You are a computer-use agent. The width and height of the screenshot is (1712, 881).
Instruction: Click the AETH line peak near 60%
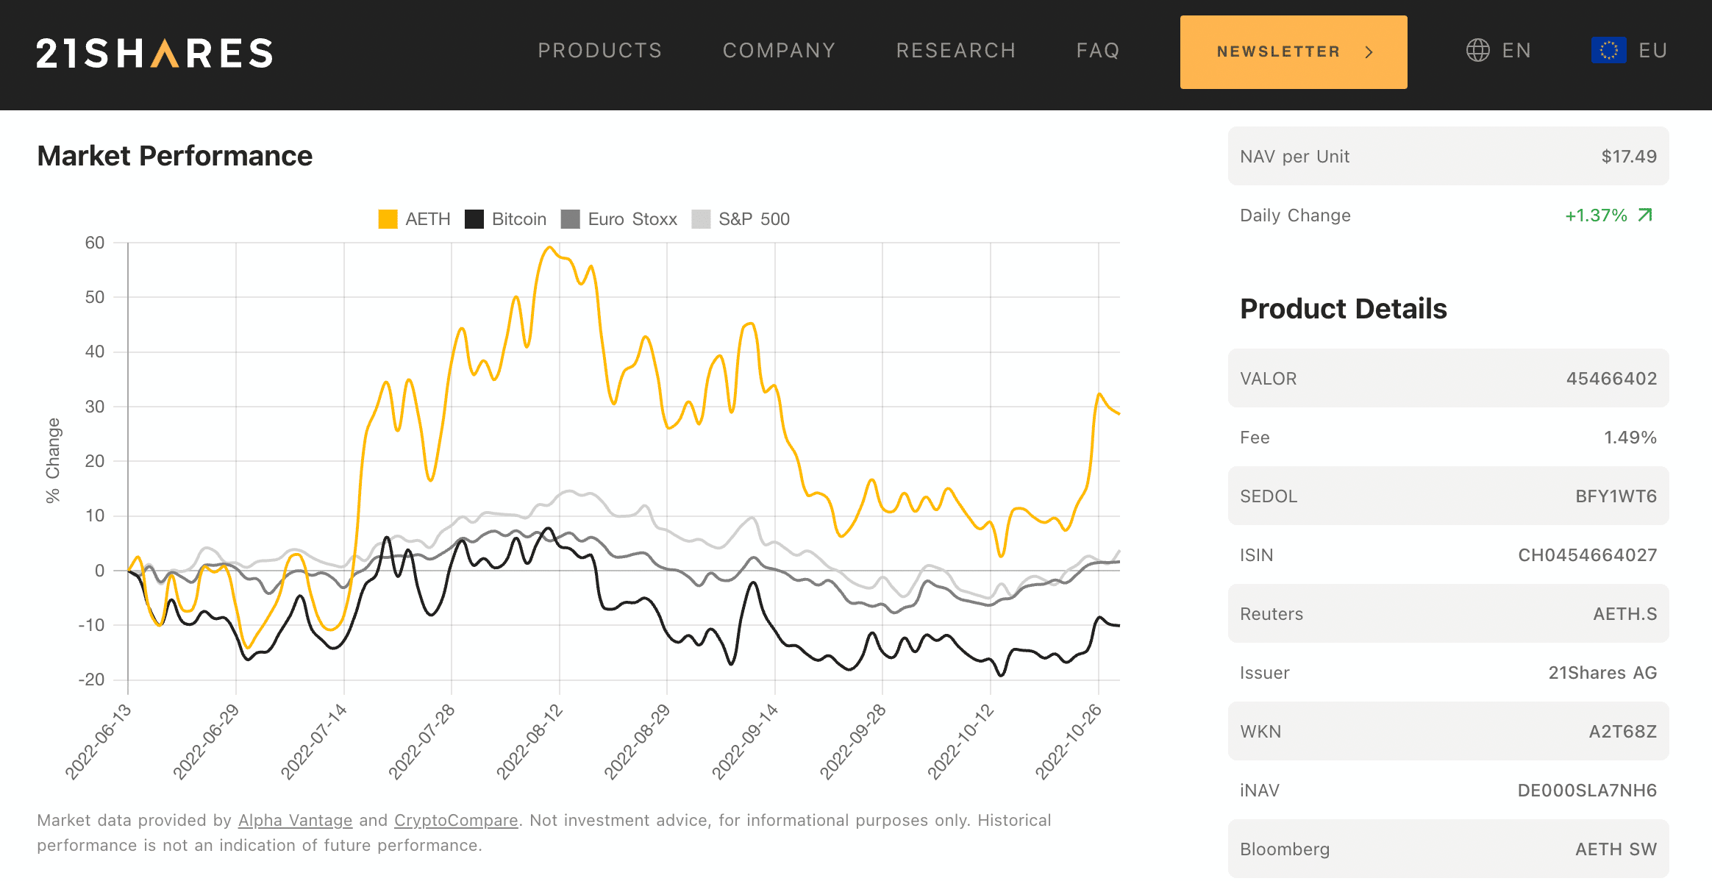pyautogui.click(x=549, y=248)
